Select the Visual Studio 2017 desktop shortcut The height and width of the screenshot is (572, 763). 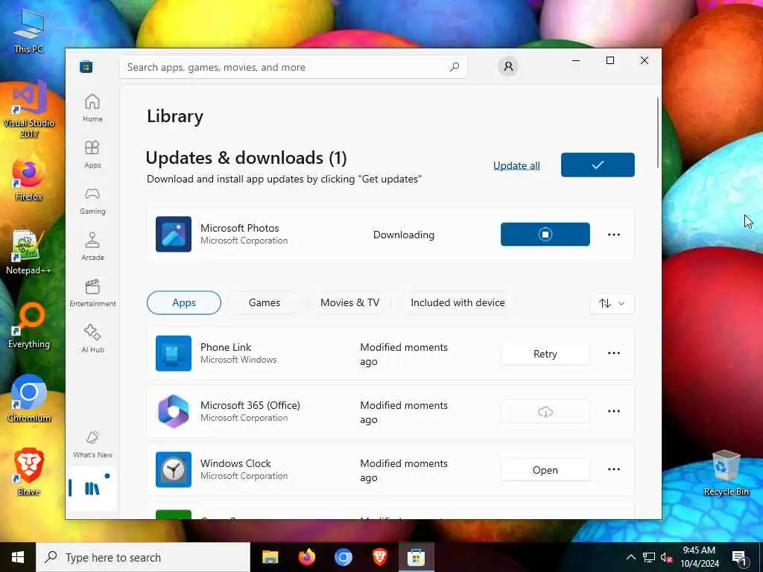point(29,109)
